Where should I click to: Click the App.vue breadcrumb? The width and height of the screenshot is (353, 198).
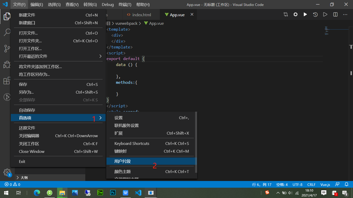coord(154,23)
